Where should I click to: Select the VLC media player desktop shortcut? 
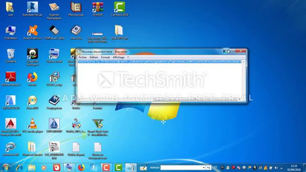pyautogui.click(x=32, y=126)
